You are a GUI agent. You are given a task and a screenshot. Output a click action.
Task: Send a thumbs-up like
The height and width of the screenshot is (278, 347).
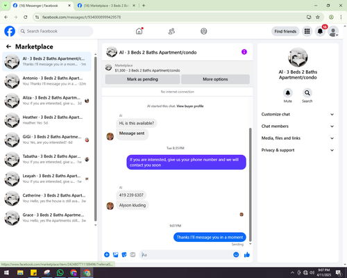247,255
